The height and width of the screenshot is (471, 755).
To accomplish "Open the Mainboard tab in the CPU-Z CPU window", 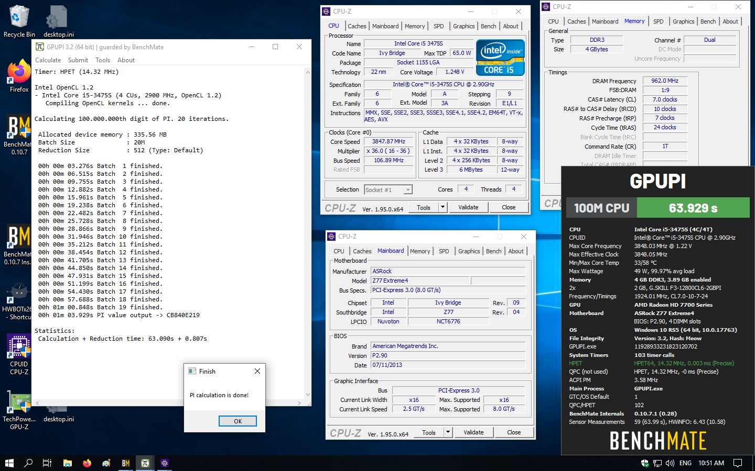I will (x=385, y=26).
